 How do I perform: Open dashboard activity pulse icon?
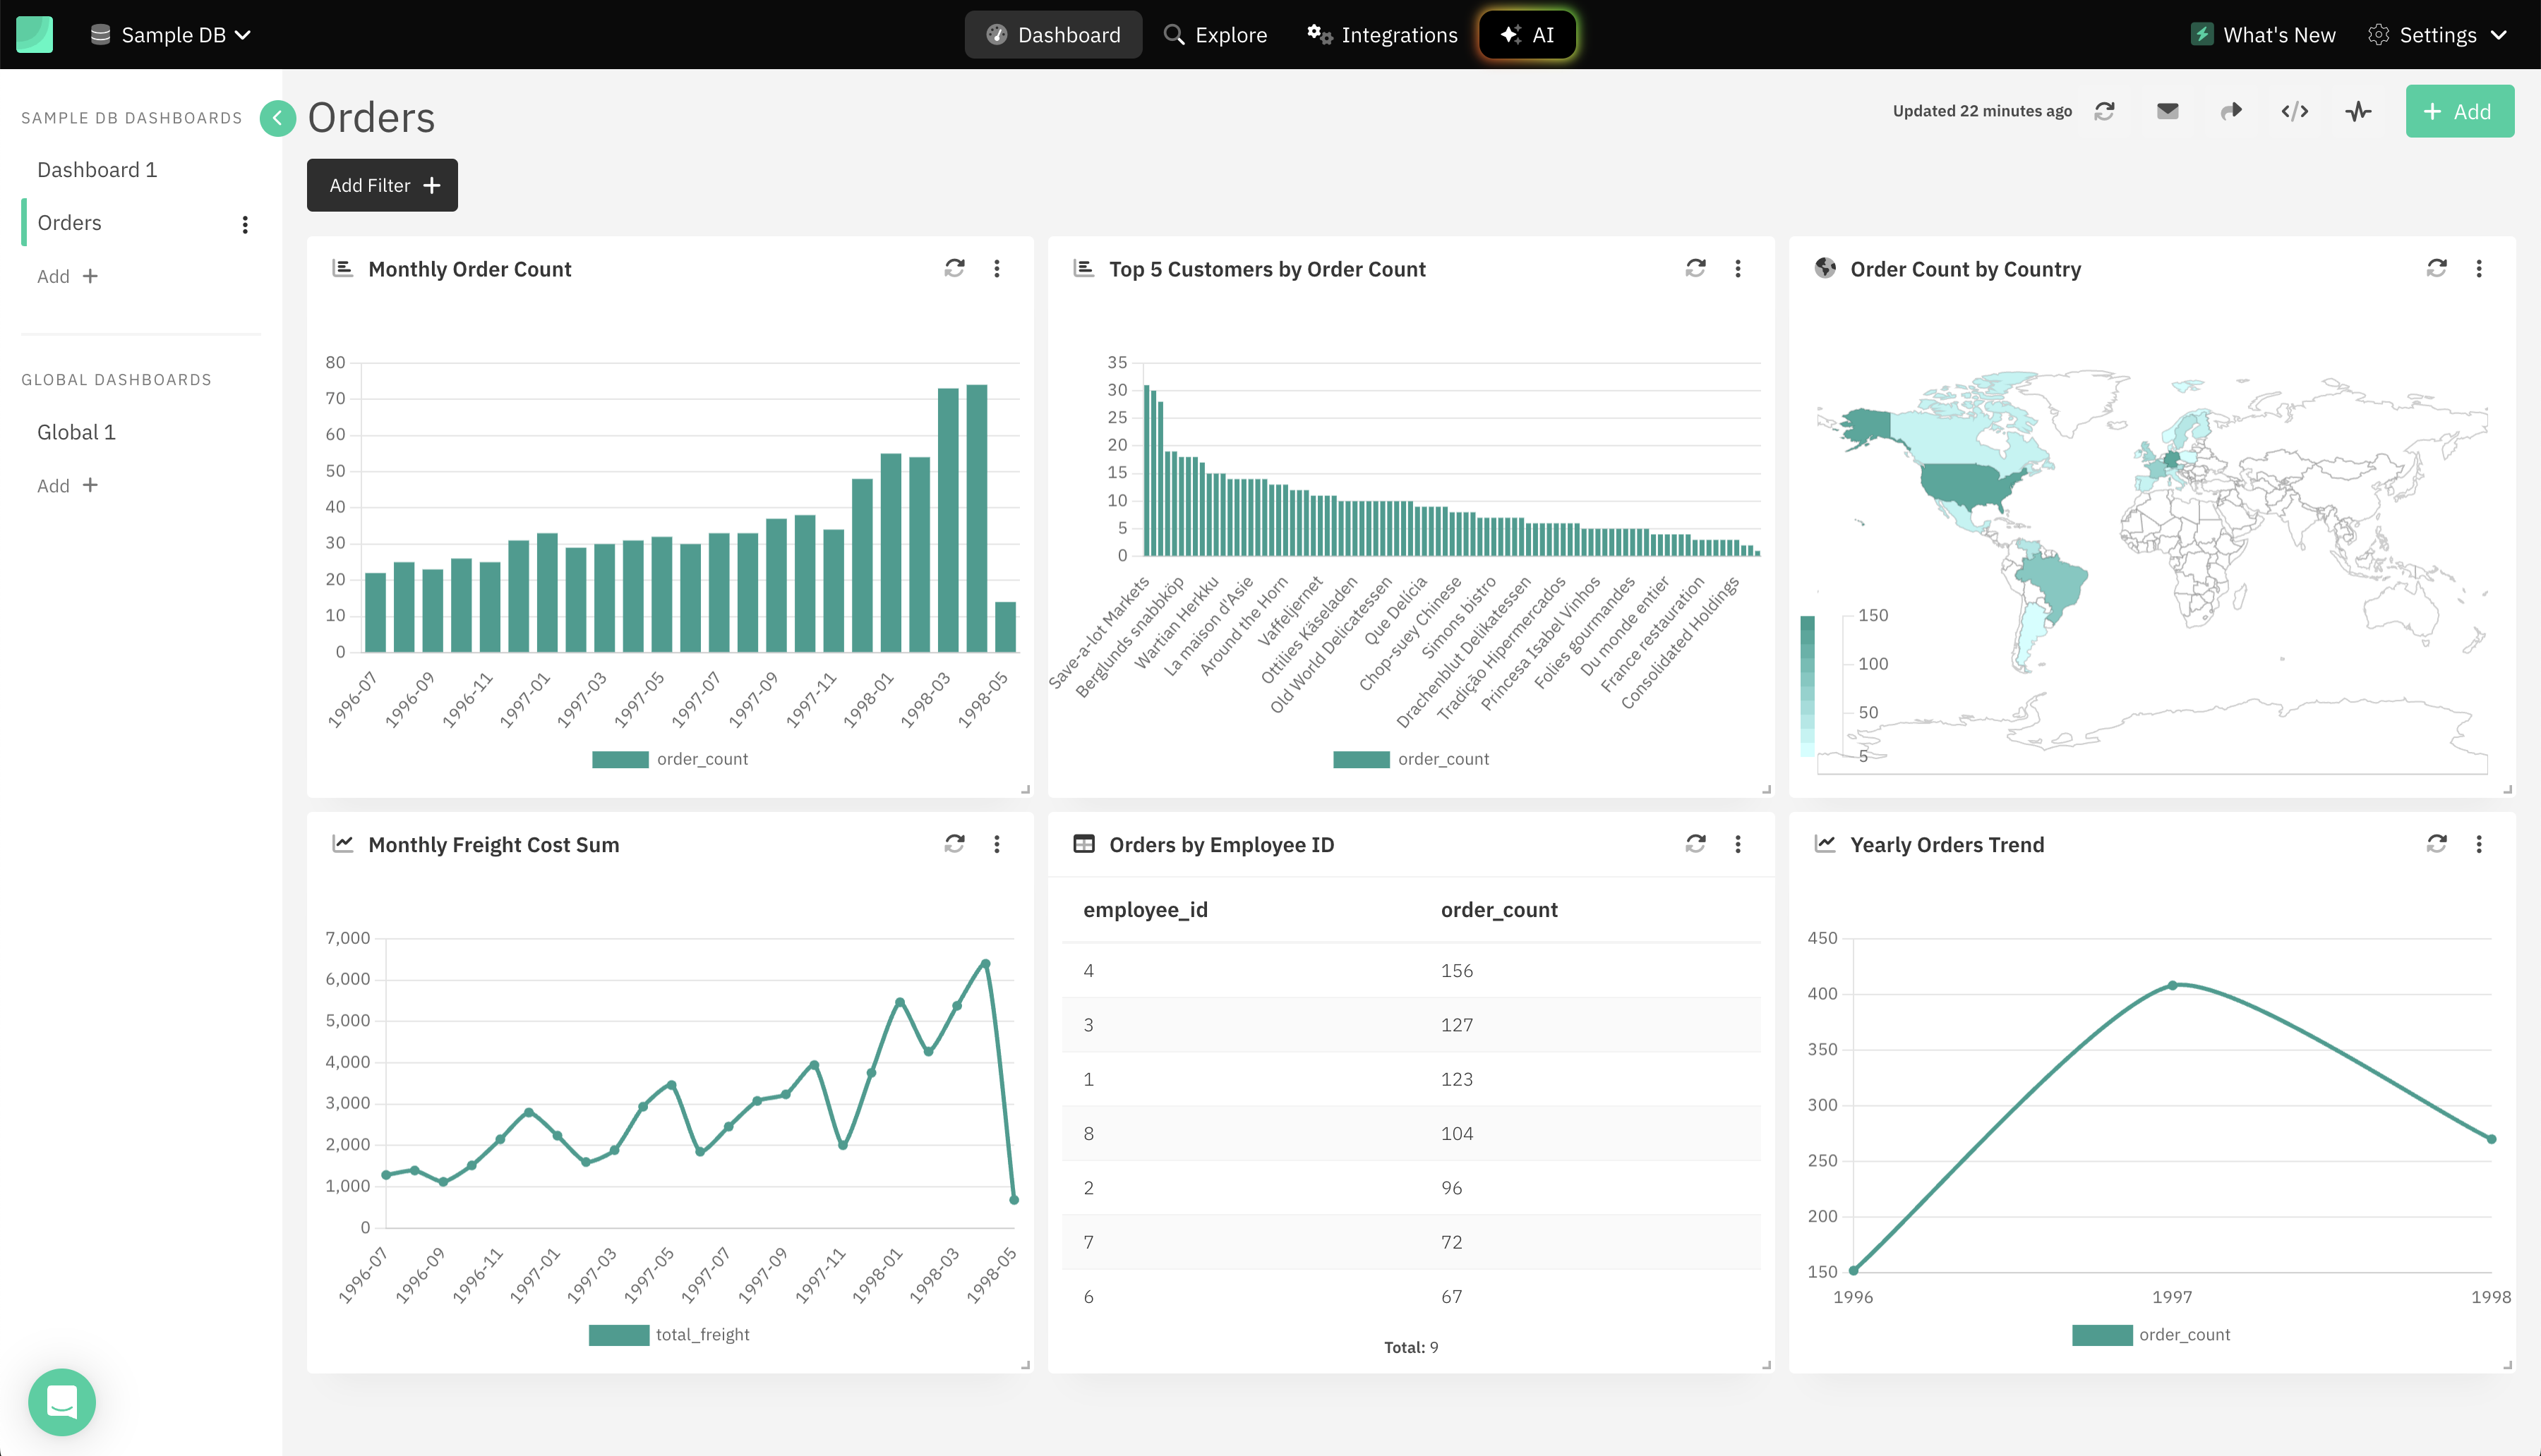click(2359, 111)
